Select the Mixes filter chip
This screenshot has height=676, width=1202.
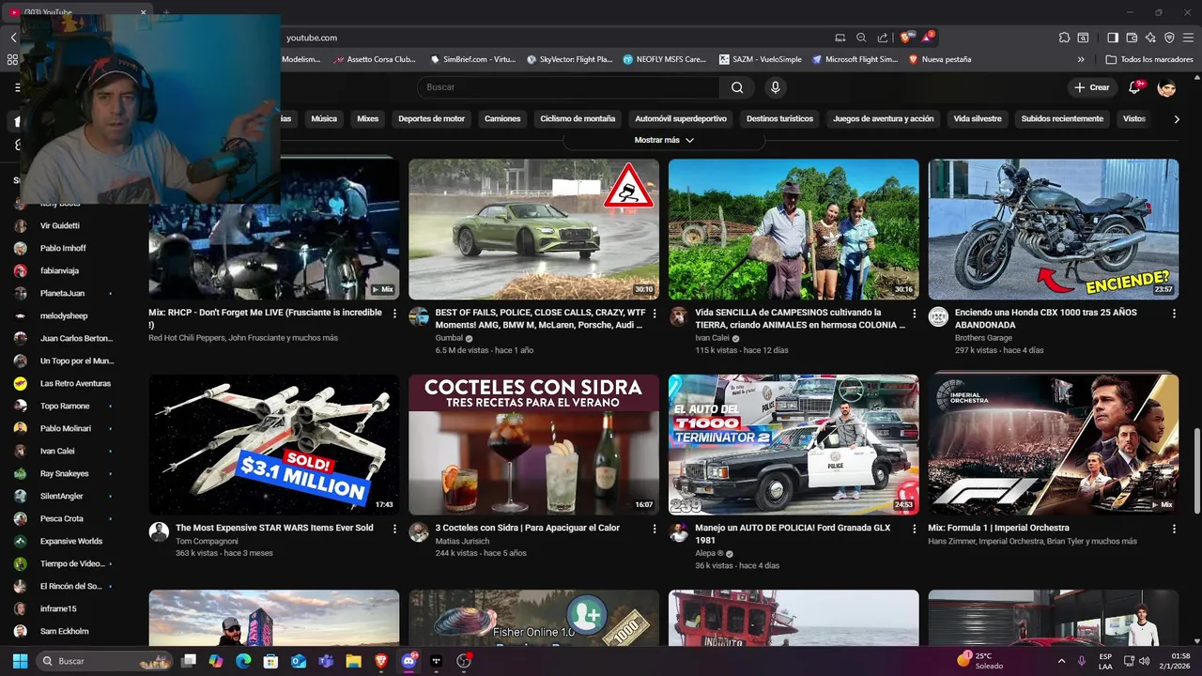[368, 119]
